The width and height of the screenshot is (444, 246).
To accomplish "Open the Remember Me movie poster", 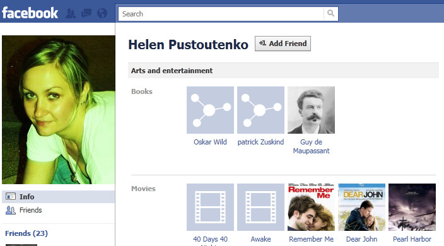I will 311,208.
